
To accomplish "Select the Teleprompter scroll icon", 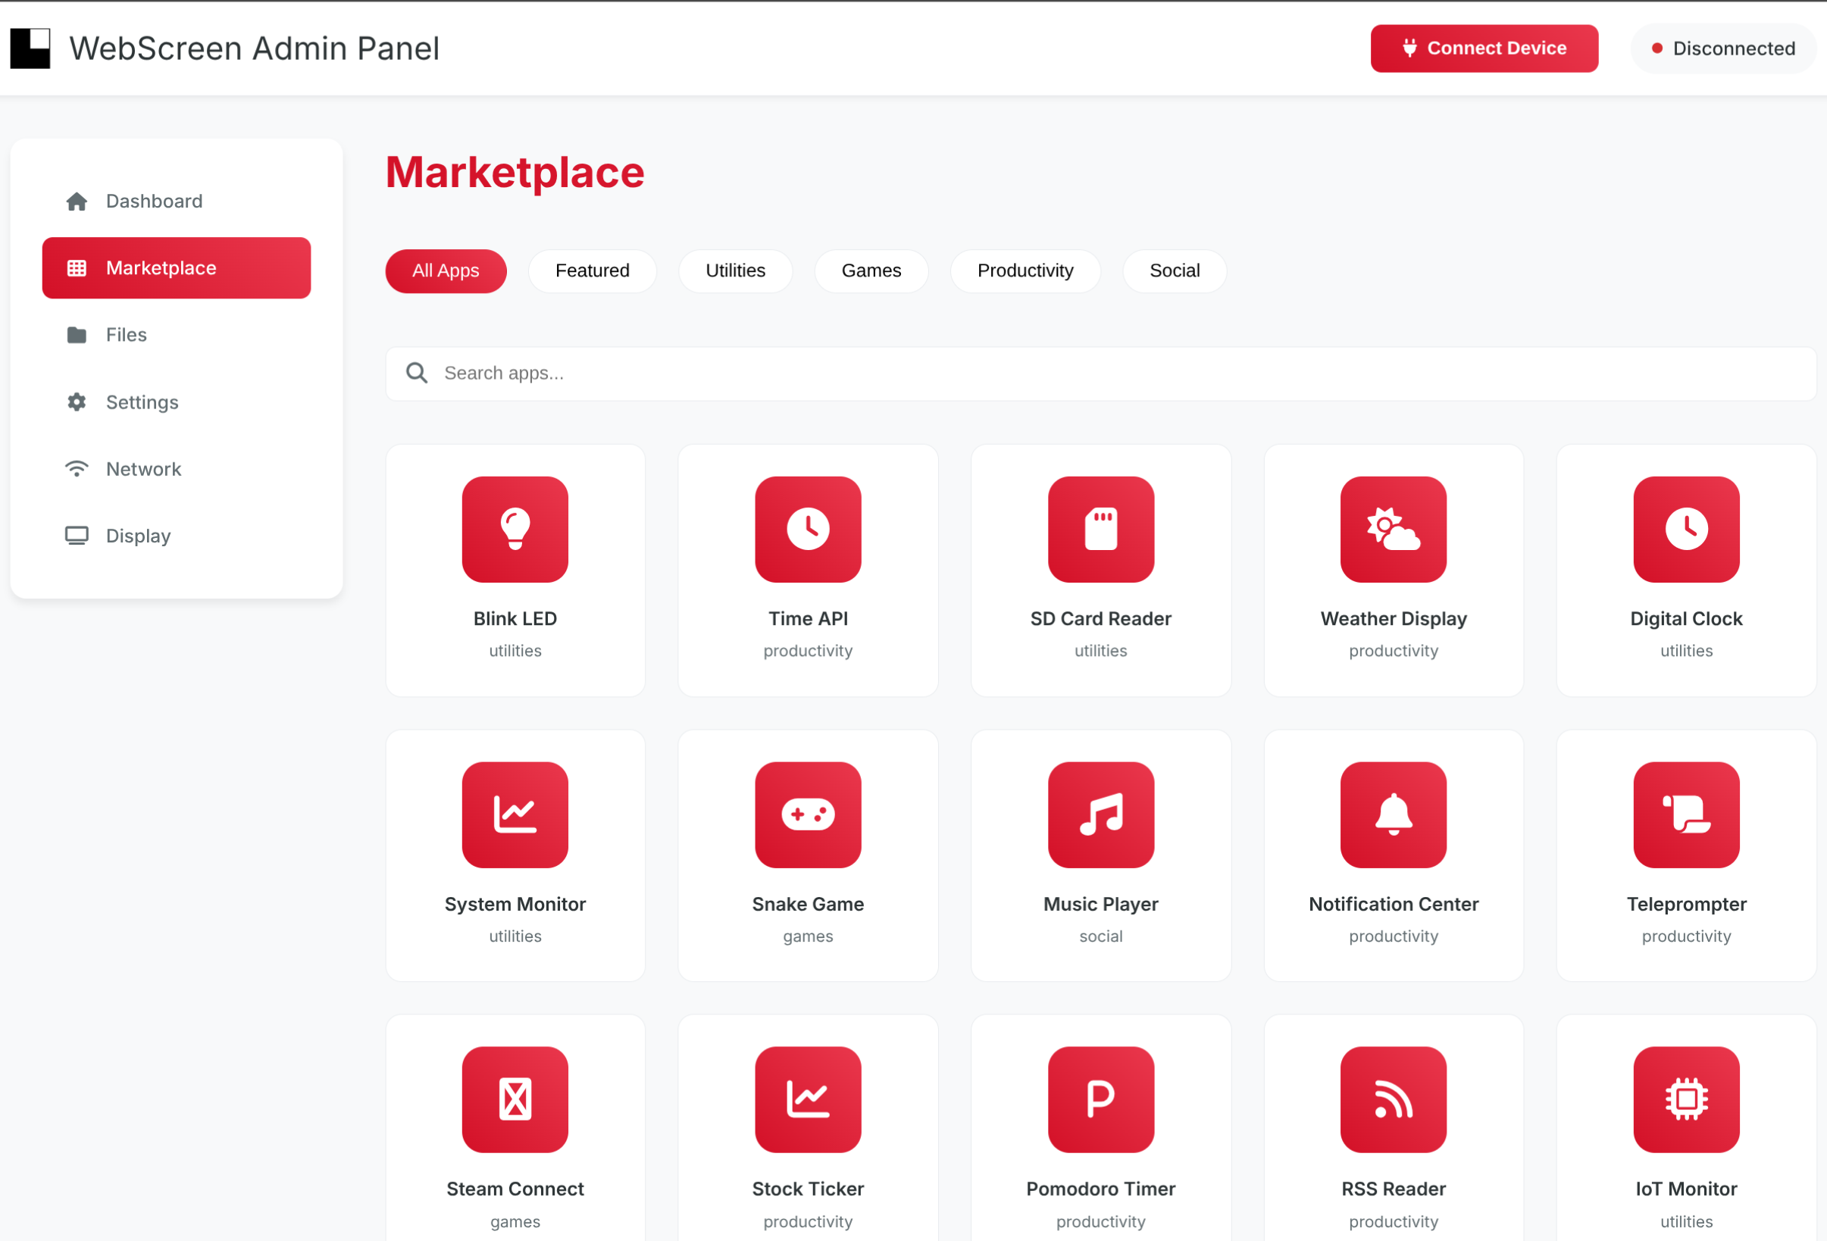I will [1685, 814].
